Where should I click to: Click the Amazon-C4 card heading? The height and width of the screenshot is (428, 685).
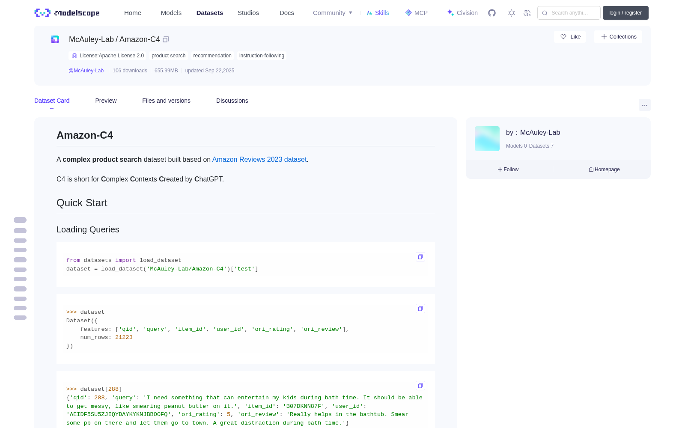click(x=85, y=135)
